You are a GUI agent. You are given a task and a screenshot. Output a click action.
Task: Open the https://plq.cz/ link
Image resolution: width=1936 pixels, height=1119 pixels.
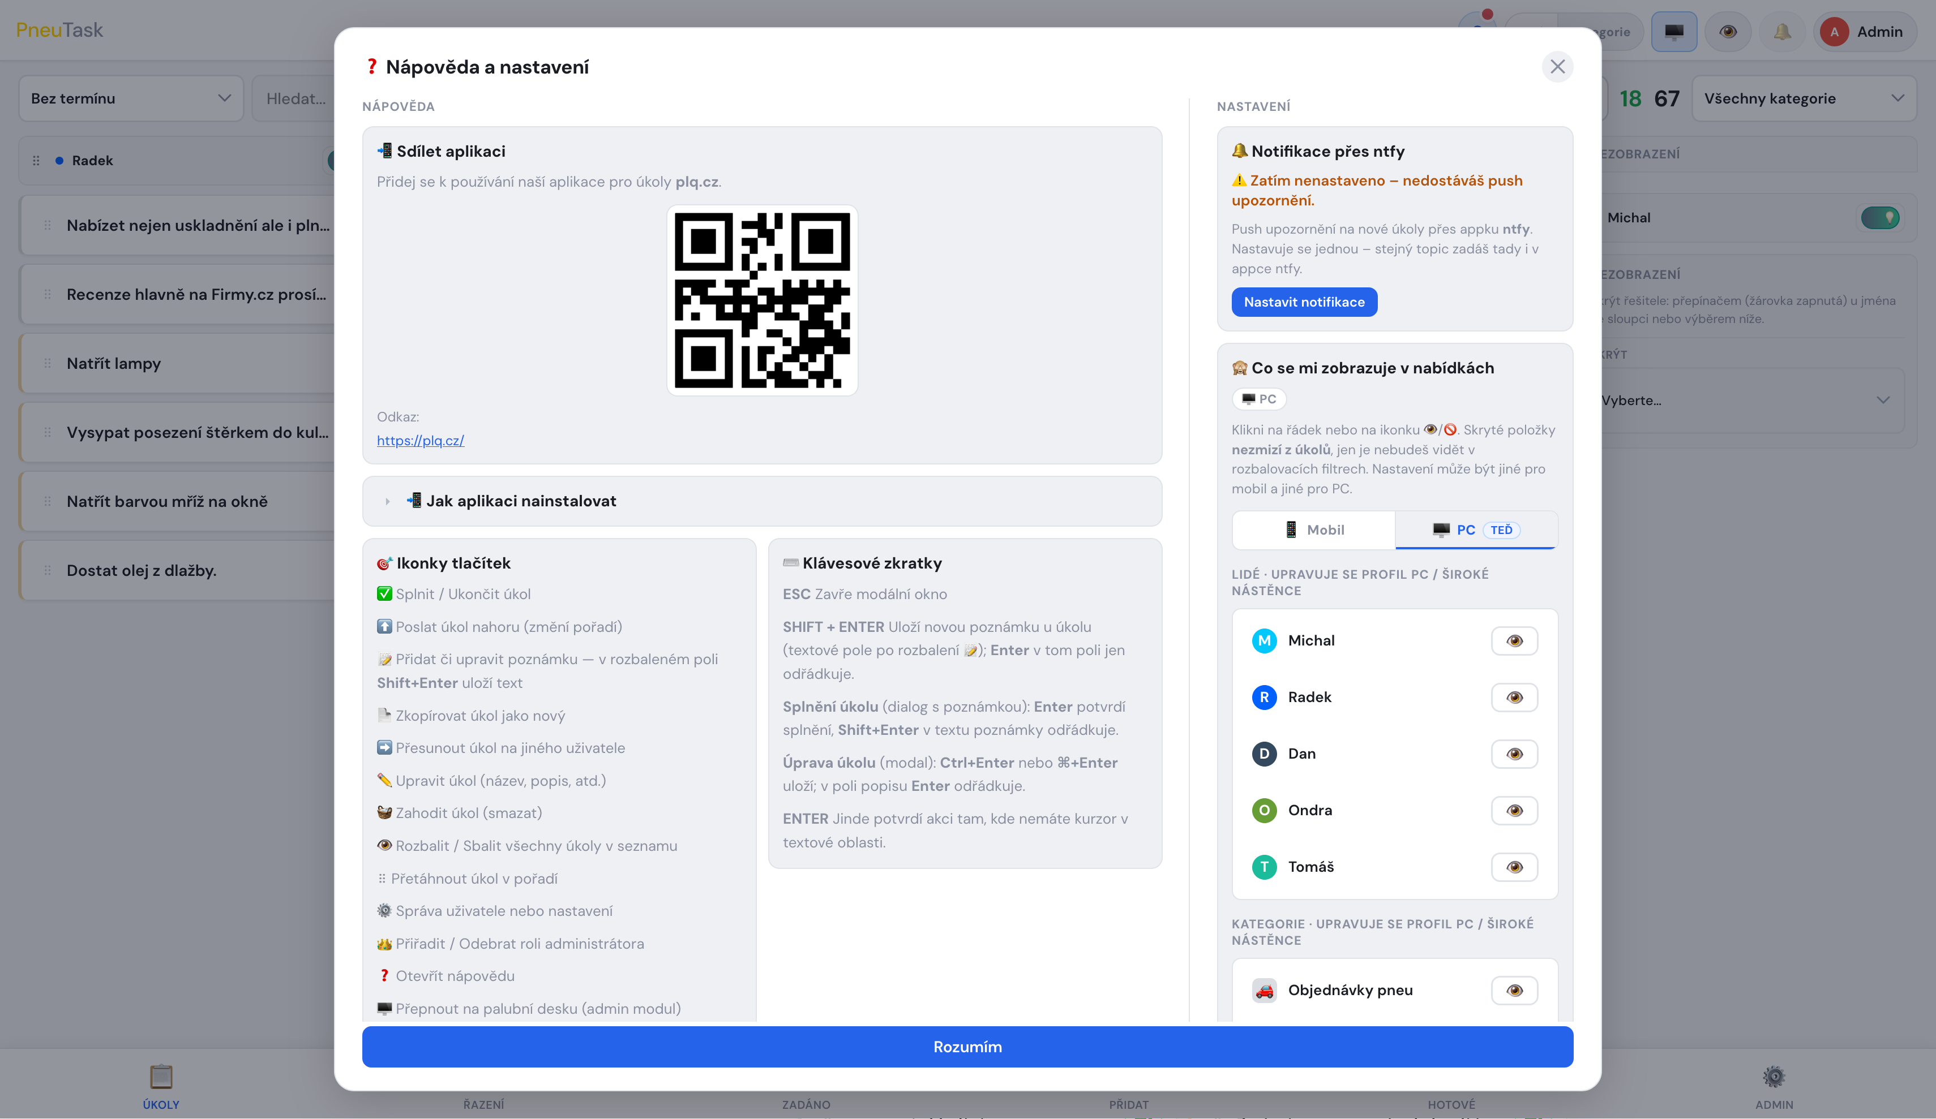(420, 440)
